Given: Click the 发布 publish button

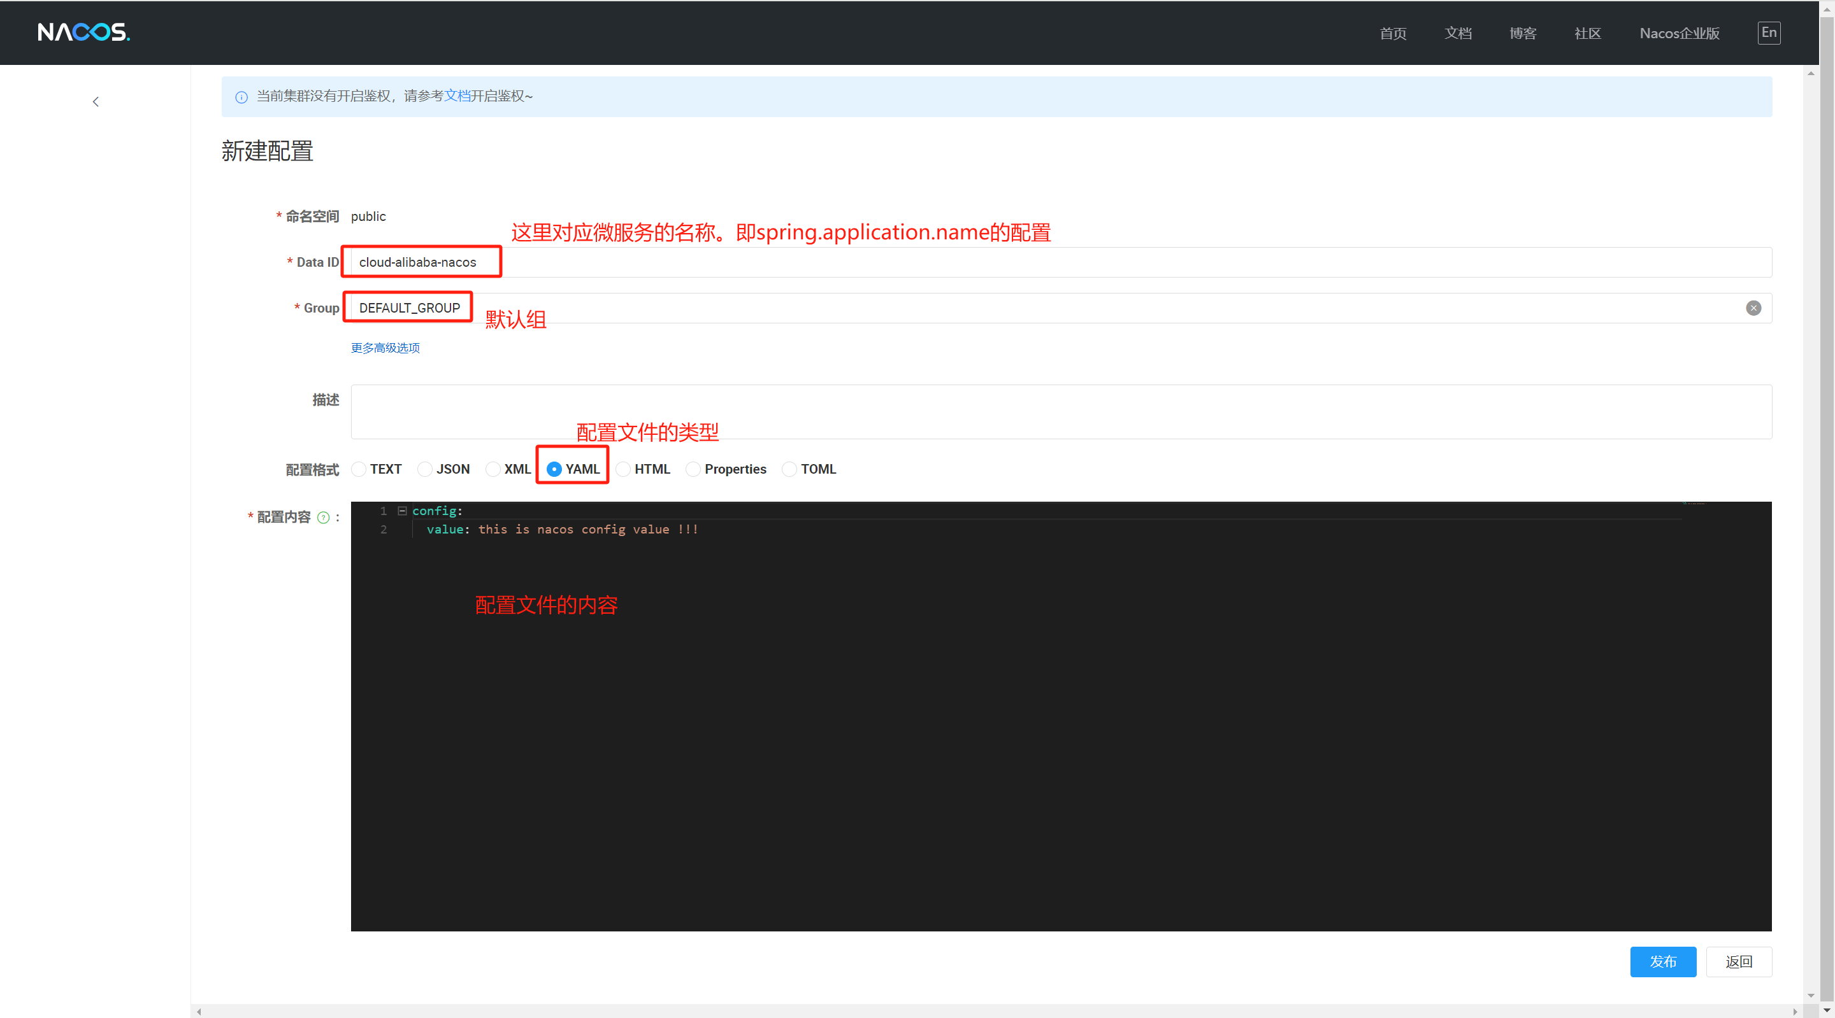Looking at the screenshot, I should click(1662, 962).
